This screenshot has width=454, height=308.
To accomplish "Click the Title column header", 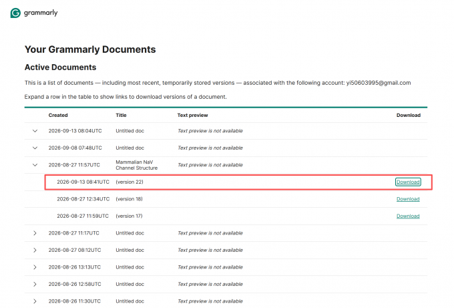I will 121,116.
